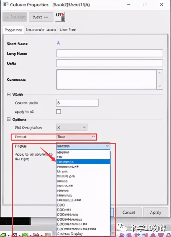Focus the Units text field
171x237 pixels.
click(x=110, y=63)
